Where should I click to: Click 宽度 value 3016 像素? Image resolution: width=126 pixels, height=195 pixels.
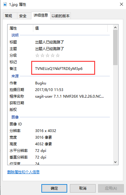coord(43,137)
